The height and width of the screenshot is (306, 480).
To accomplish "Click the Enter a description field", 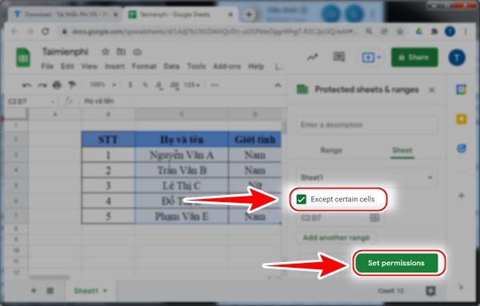I will [x=366, y=125].
